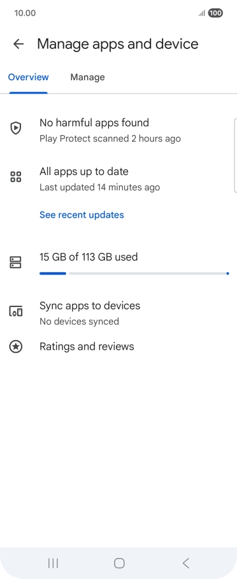Tap the Android home button
Image resolution: width=237 pixels, height=579 pixels.
(119, 563)
